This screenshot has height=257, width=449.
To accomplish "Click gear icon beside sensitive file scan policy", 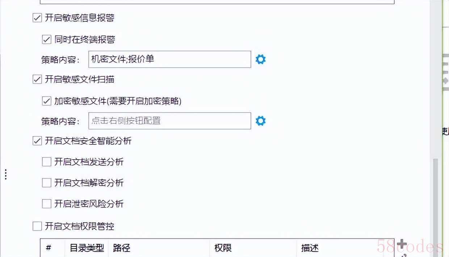I will [260, 121].
